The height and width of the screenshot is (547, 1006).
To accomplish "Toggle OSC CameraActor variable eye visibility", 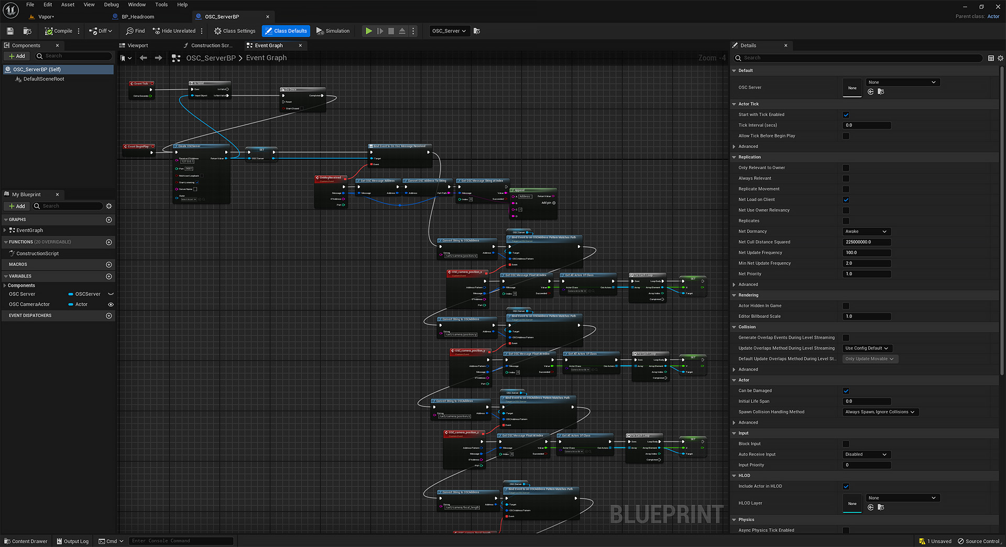I will (111, 304).
